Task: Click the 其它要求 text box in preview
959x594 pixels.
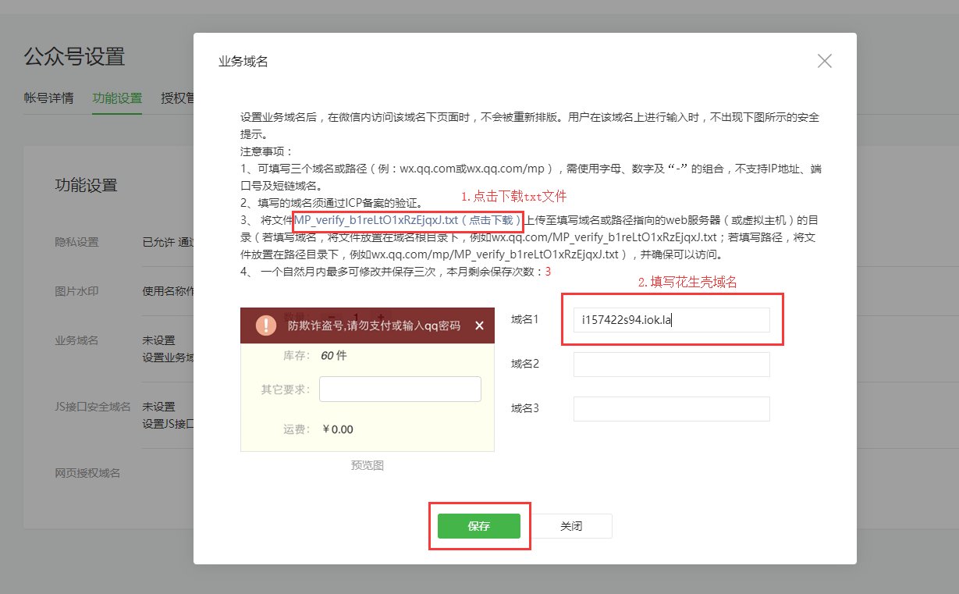Action: tap(400, 389)
